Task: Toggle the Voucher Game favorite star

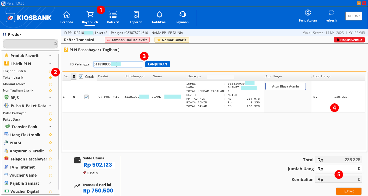Action: point(50,175)
